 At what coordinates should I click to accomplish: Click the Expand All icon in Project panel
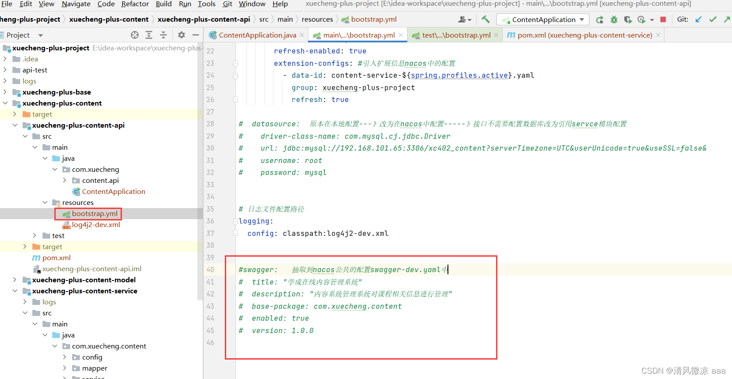click(x=149, y=35)
